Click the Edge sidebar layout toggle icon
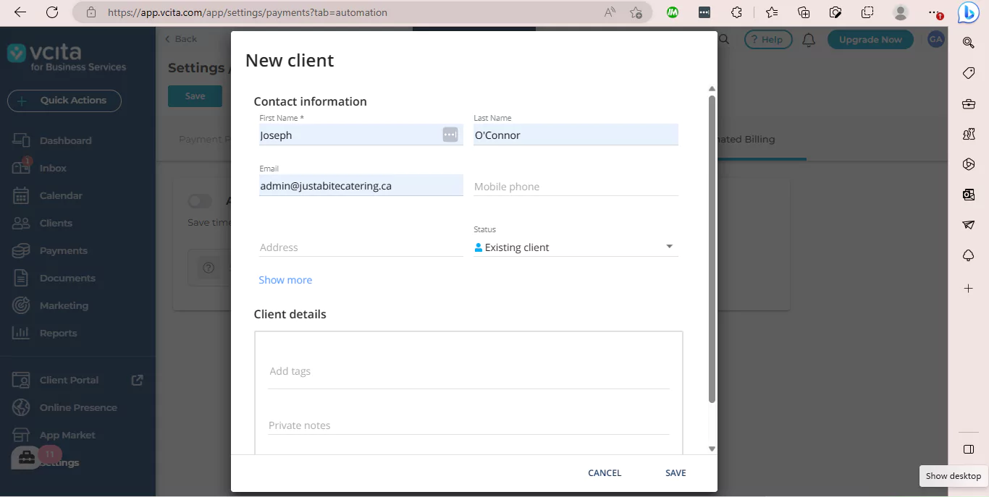Screen dimensions: 989x497 [x=969, y=449]
